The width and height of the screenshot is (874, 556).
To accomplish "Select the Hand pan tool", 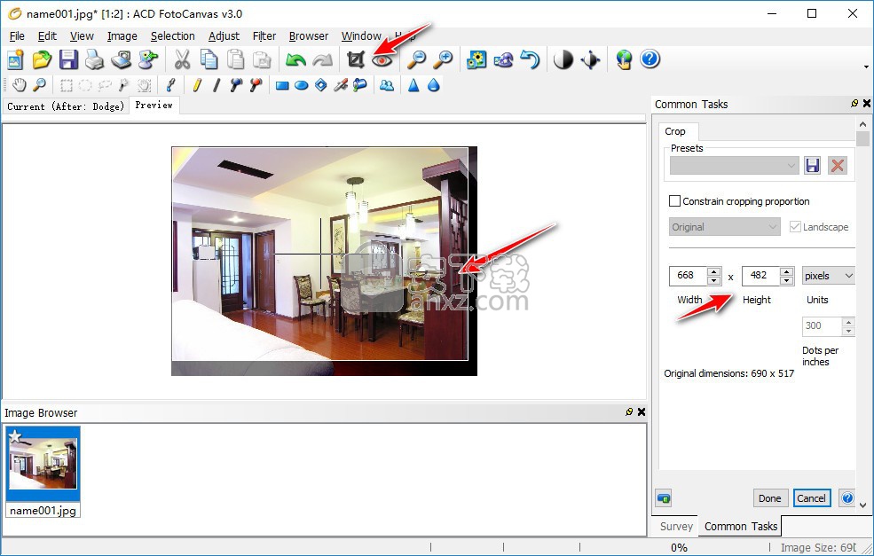I will [x=19, y=85].
